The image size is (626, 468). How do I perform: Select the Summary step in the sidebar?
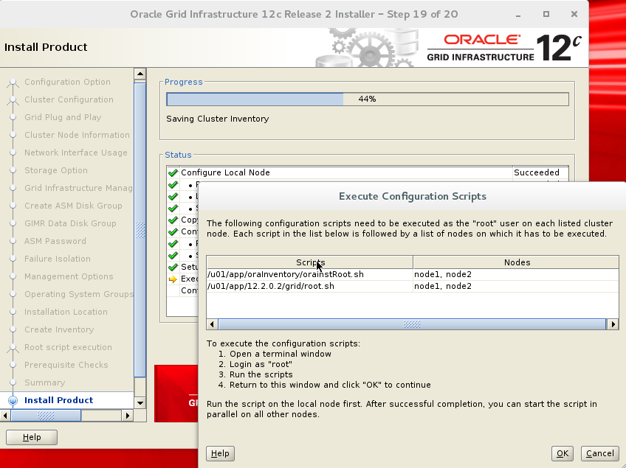tap(46, 383)
